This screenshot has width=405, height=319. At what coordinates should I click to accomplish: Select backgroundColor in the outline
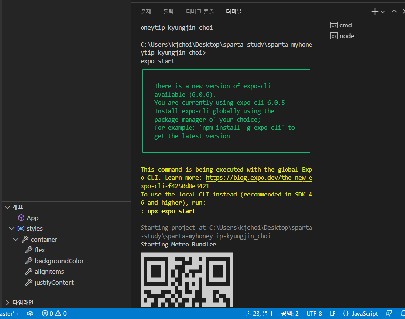(x=59, y=261)
